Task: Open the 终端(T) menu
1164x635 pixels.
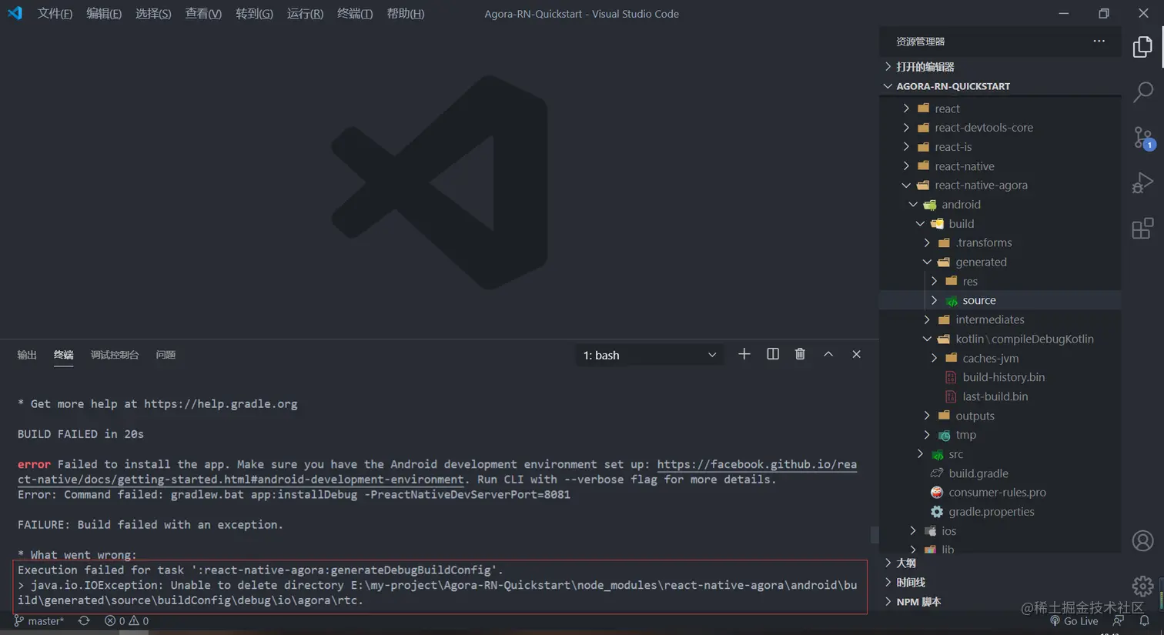Action: tap(355, 14)
